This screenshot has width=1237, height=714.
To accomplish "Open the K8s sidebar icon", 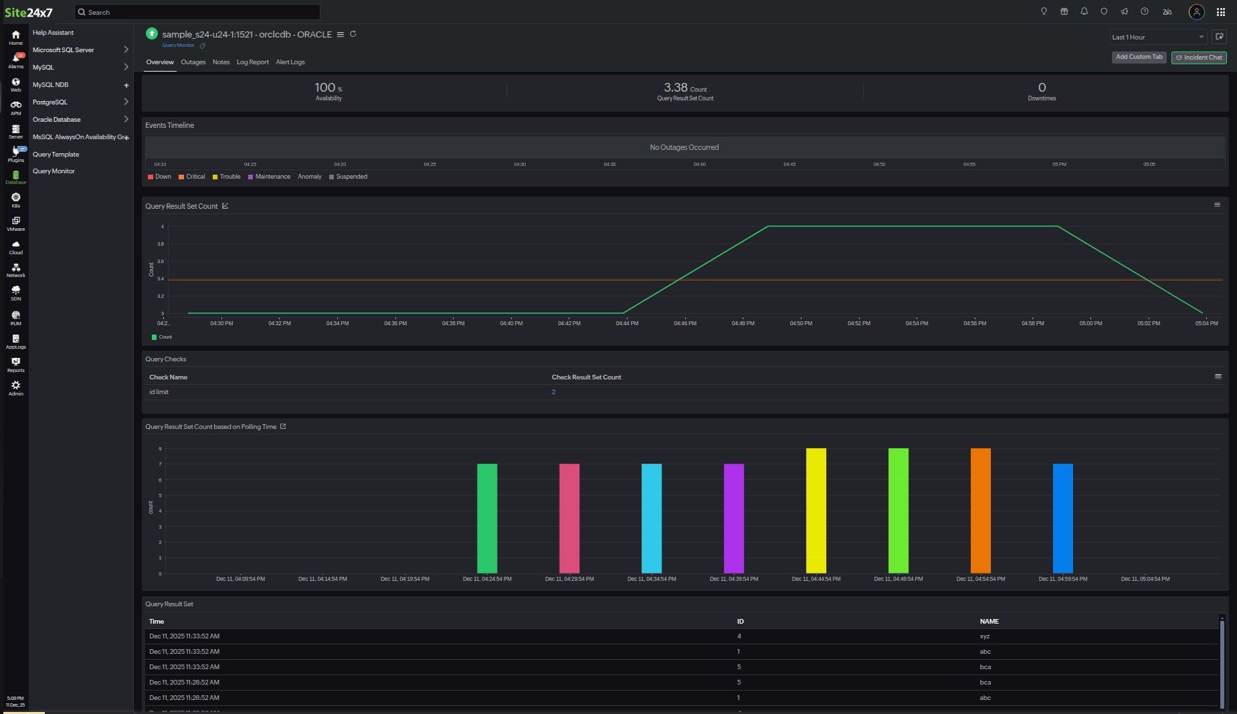I will pyautogui.click(x=15, y=200).
